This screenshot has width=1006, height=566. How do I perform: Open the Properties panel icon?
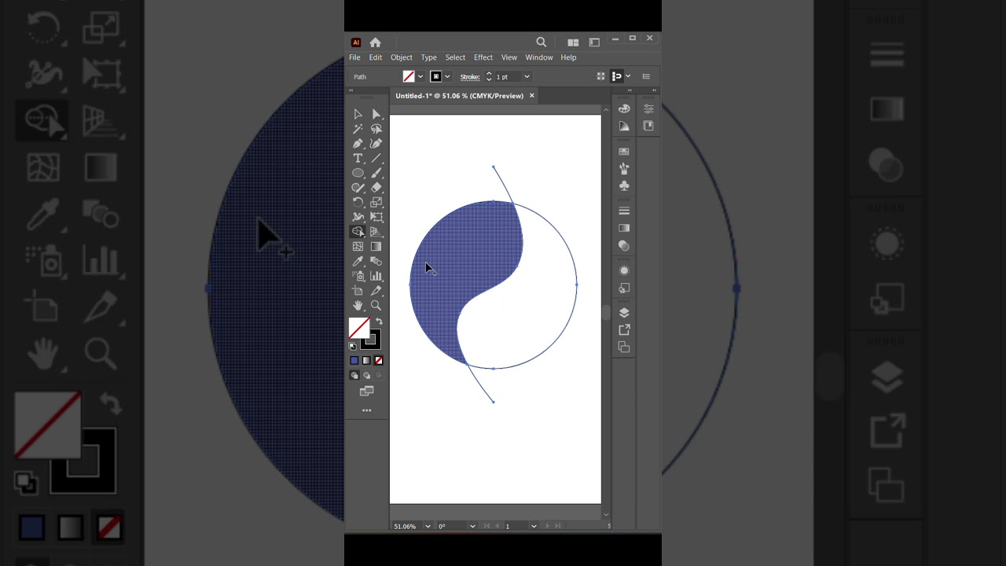pos(648,108)
